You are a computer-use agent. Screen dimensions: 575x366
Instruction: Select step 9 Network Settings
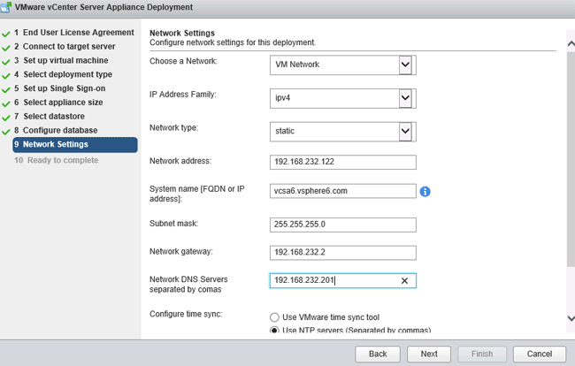pyautogui.click(x=75, y=145)
